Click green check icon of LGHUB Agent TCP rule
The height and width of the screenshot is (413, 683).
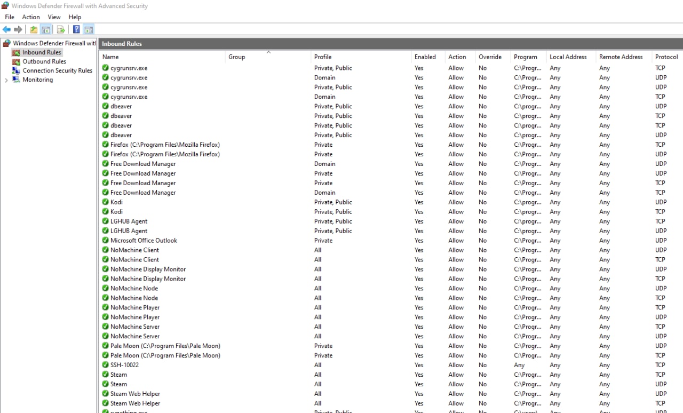click(x=106, y=221)
